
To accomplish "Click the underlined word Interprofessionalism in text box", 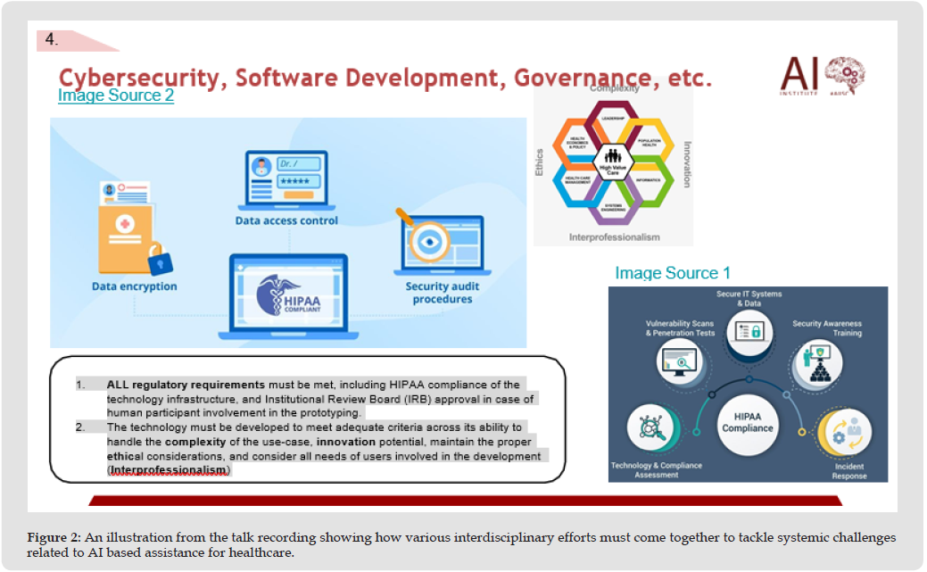I will [x=168, y=469].
